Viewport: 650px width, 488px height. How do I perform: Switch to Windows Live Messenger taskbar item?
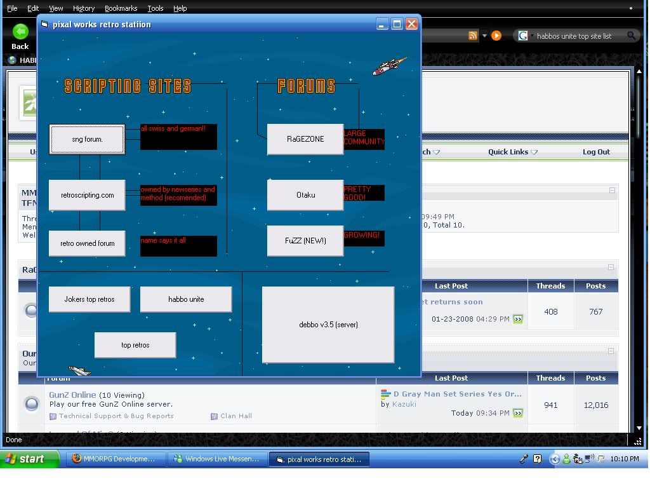point(216,459)
